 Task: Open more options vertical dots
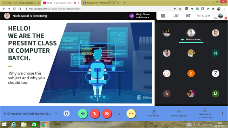[223, 114]
